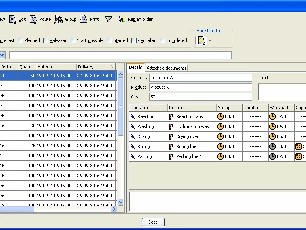This screenshot has width=306, height=230.
Task: Select the order row with quantity 30
Action: coord(58,126)
